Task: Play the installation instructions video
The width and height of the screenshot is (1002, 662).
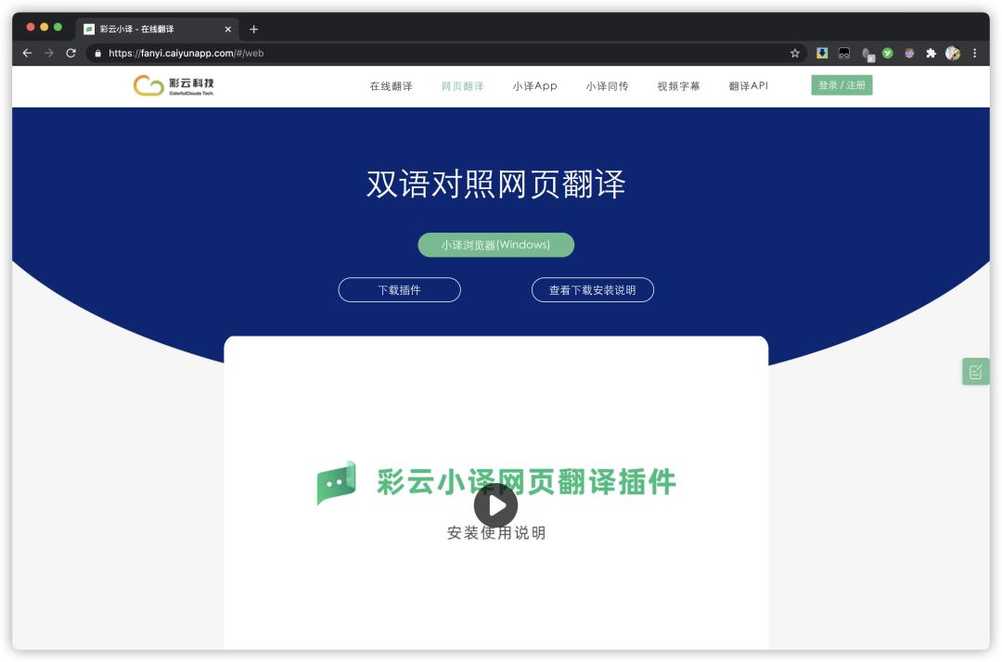Action: (x=497, y=504)
